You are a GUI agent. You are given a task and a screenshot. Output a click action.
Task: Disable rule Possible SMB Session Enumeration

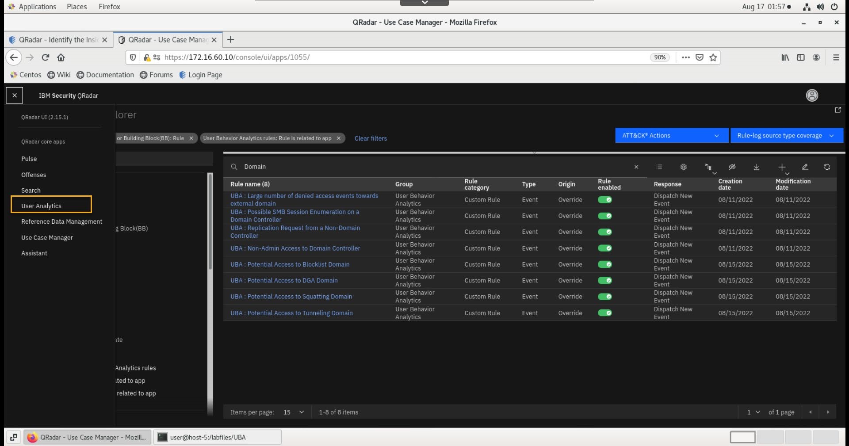coord(605,216)
